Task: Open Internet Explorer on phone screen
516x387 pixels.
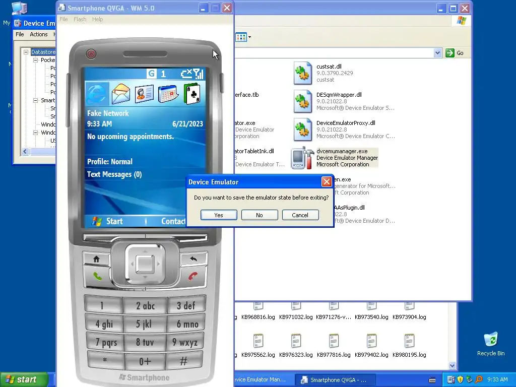Action: [x=97, y=94]
